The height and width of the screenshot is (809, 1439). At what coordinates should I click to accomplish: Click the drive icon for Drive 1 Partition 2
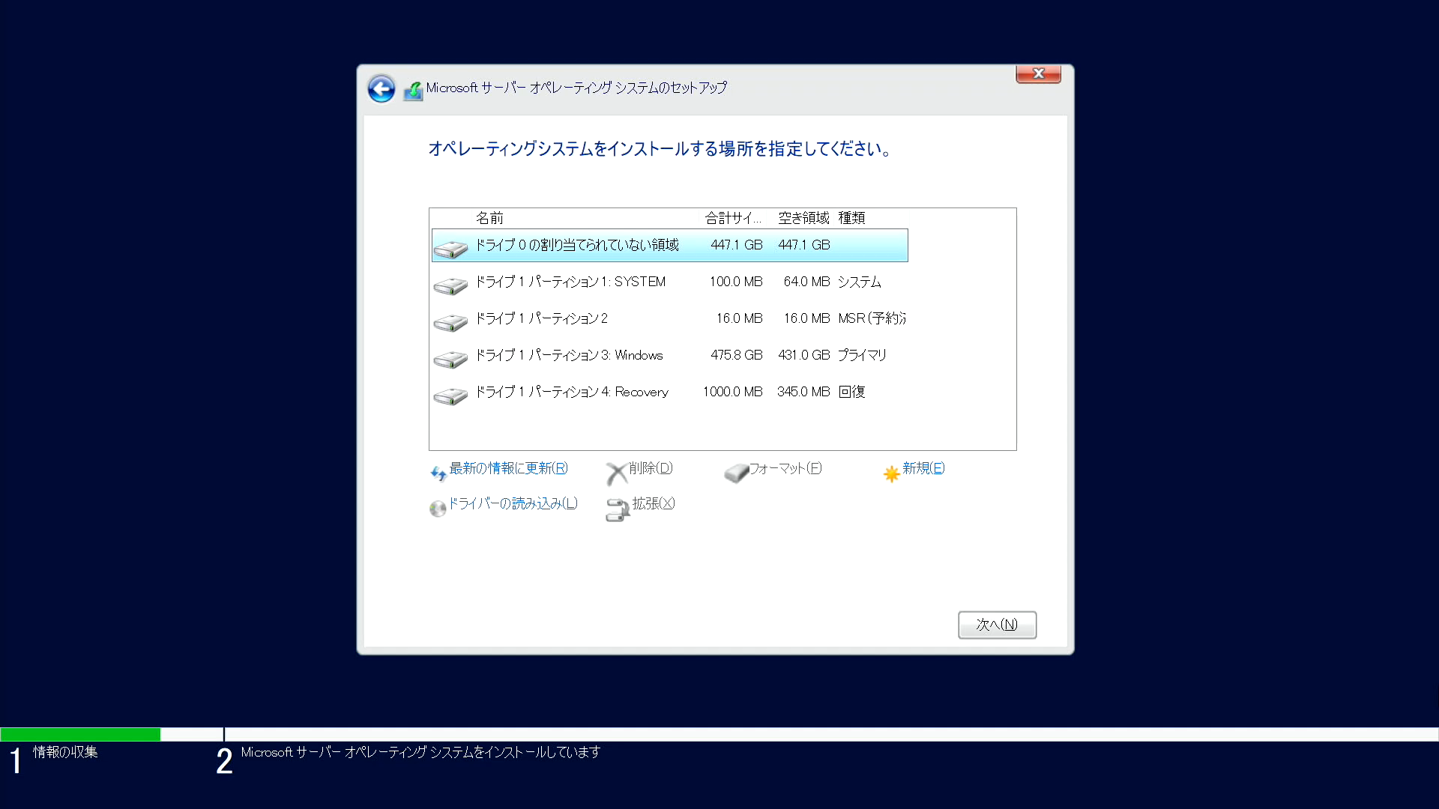click(450, 322)
